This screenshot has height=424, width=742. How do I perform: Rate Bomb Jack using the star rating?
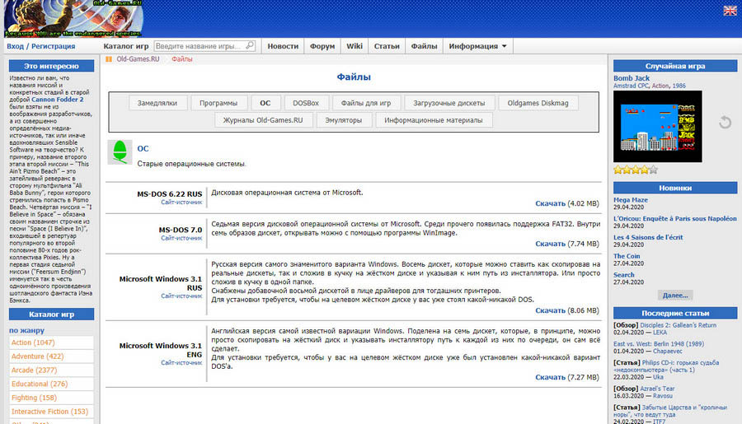(635, 170)
